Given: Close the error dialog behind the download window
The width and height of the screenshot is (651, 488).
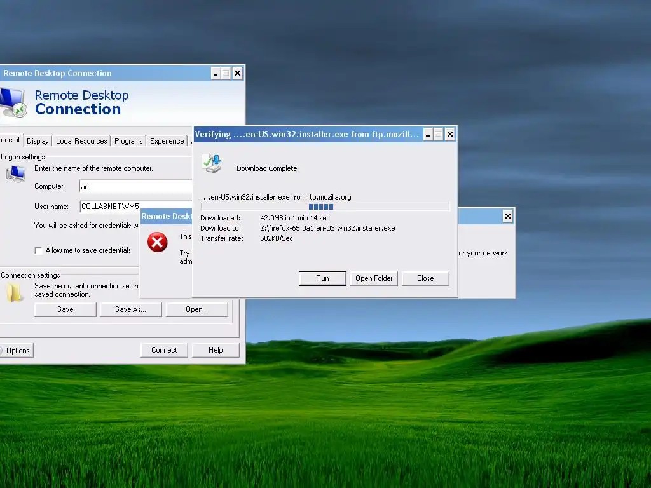Looking at the screenshot, I should pyautogui.click(x=507, y=216).
